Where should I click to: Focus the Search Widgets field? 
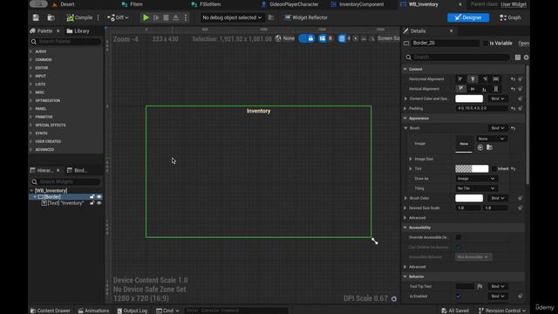pos(66,182)
